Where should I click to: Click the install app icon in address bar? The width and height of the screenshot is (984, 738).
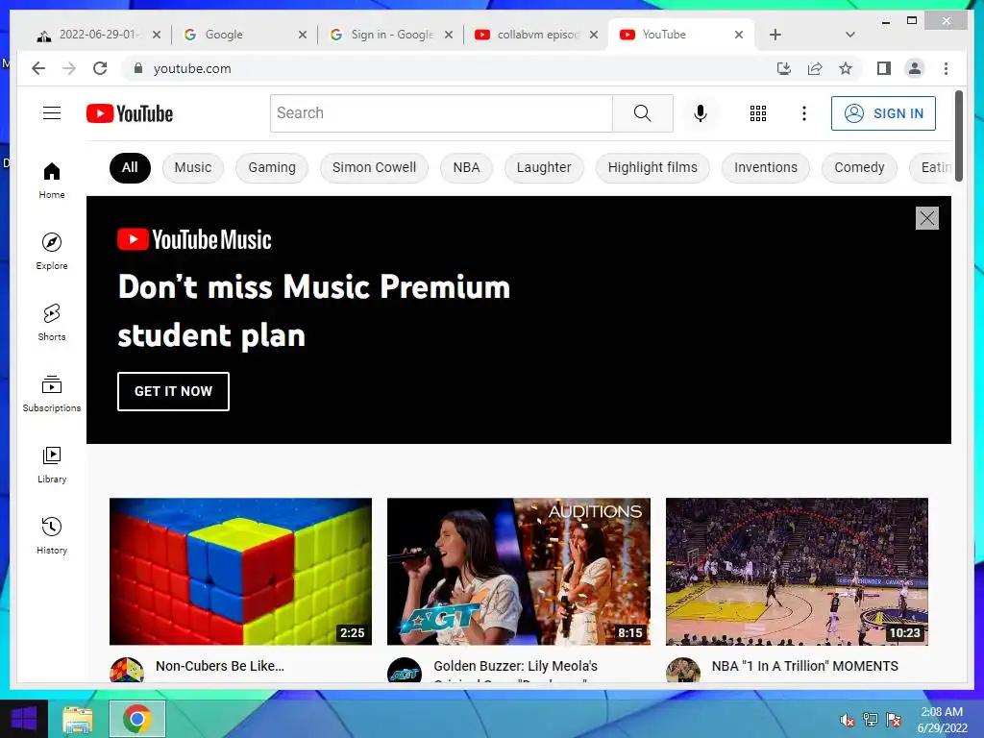click(x=784, y=68)
